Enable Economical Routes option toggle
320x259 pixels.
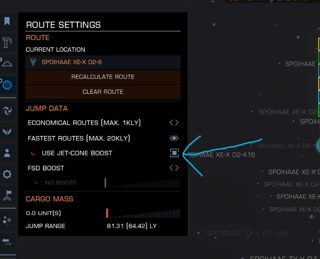174,123
